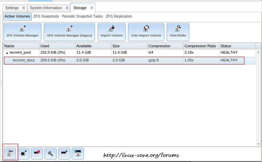Click the change permissions key icon

[x=10, y=154]
